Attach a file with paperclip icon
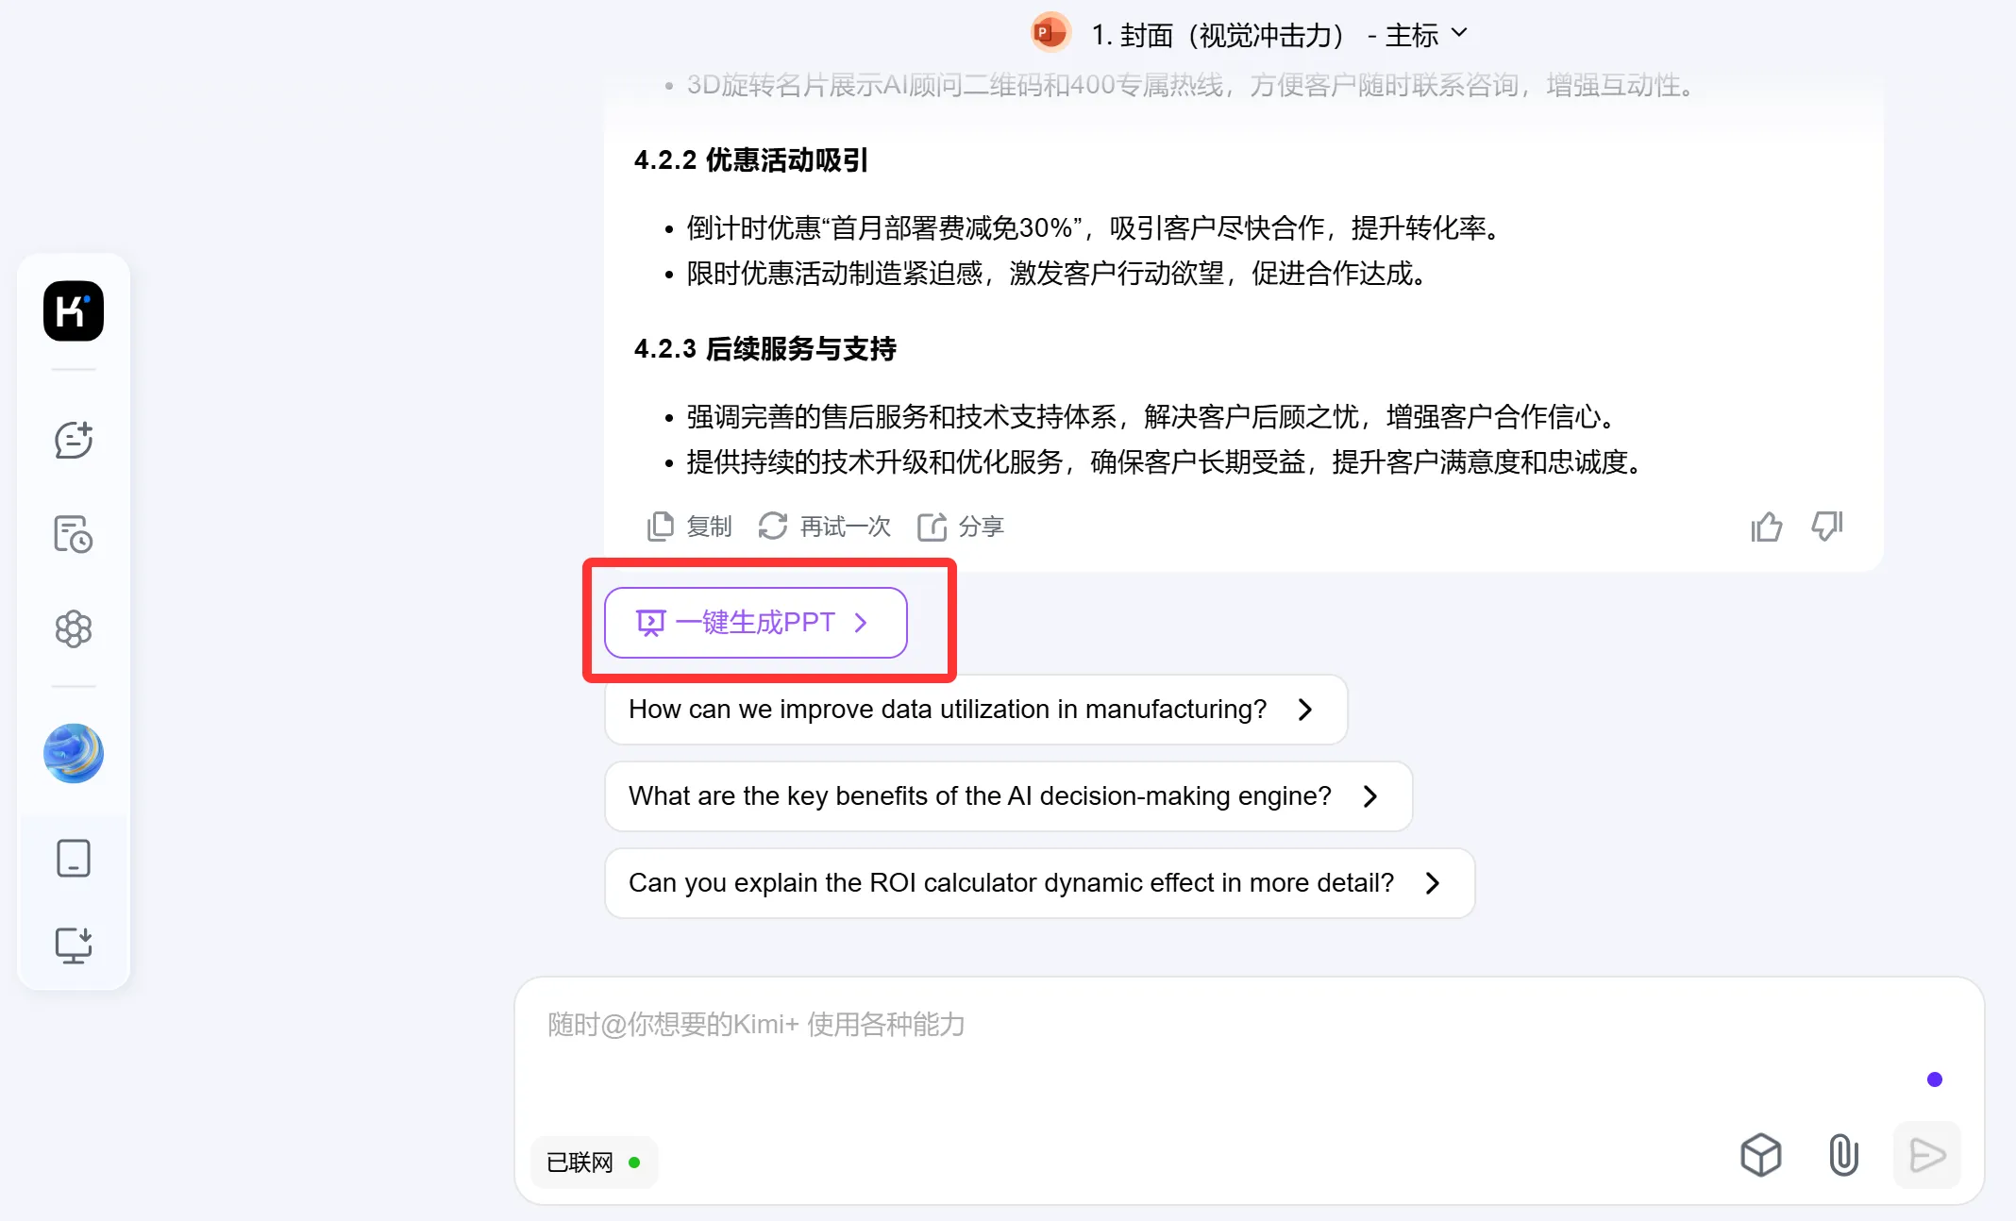The height and width of the screenshot is (1221, 2016). click(x=1843, y=1155)
